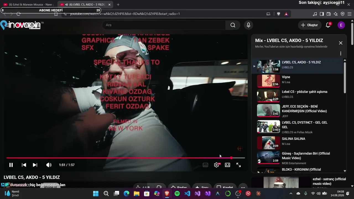Screen dimensions: 354x199
Task: Open the LVBELC5 channel name in the playlist
Action: [287, 67]
